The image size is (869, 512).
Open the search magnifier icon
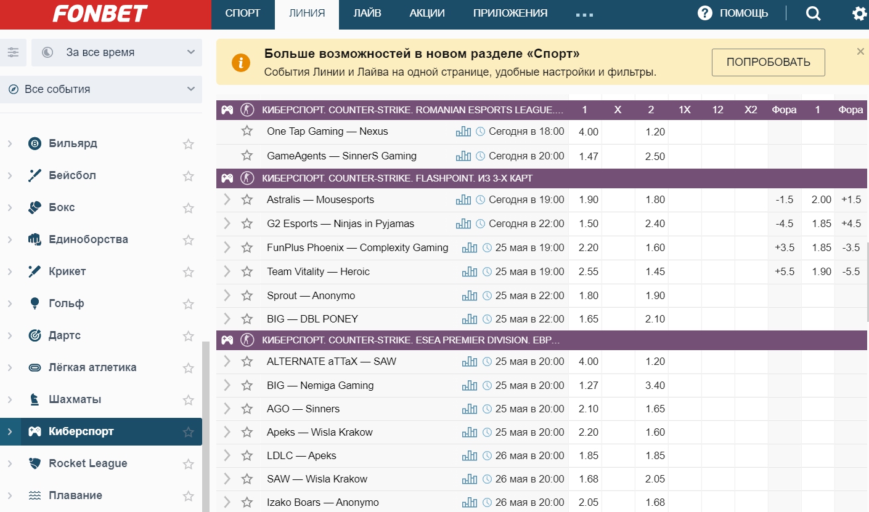813,14
